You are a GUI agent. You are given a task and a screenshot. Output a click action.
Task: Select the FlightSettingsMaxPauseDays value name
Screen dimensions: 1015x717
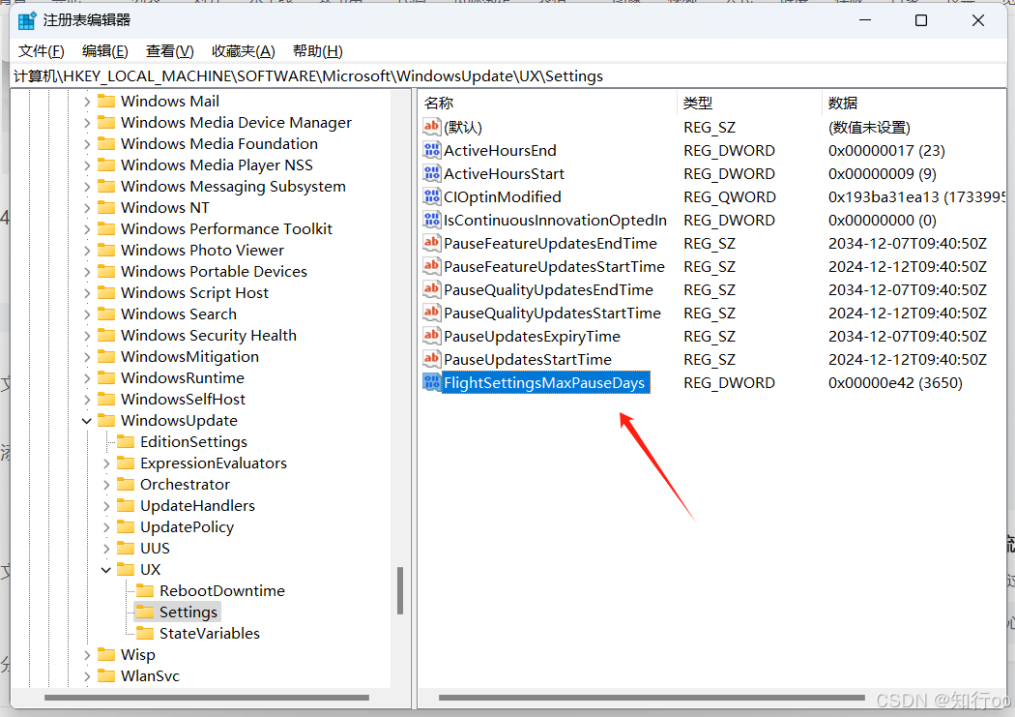[x=544, y=383]
